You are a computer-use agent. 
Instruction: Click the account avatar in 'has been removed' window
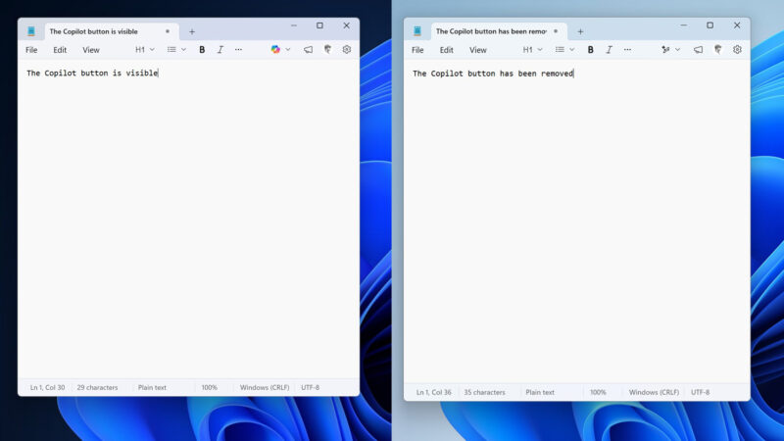718,49
